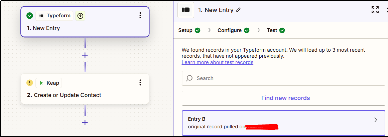Click the green checkmark on Typeform step
This screenshot has height=137, width=388.
click(30, 16)
